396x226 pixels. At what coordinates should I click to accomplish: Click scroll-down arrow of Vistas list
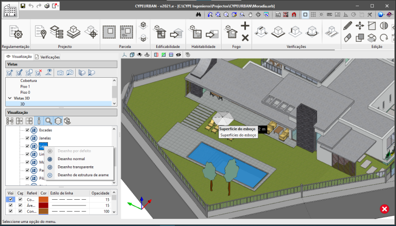coord(114,103)
